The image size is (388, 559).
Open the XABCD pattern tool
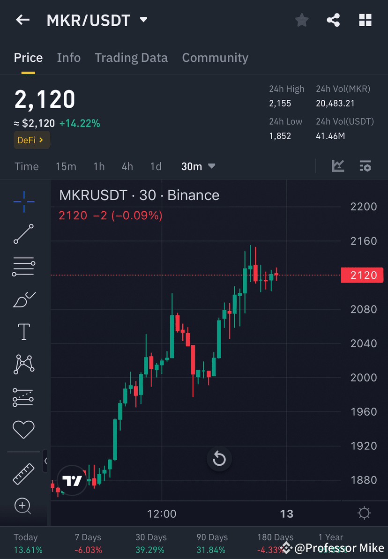pos(23,364)
